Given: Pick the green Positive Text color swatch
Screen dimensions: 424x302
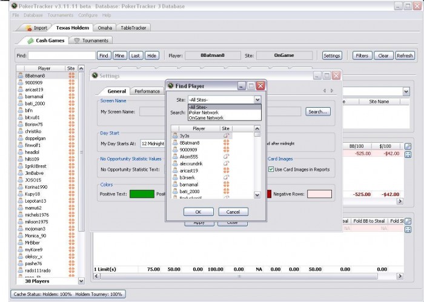Looking at the screenshot, I should coord(142,194).
